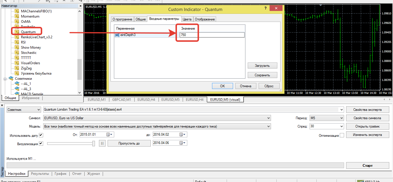This screenshot has width=393, height=182.
Task: Open the expert file dropdown list
Action: (x=342, y=110)
